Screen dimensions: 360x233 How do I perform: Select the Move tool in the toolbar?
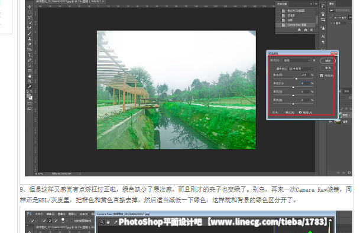30,7
